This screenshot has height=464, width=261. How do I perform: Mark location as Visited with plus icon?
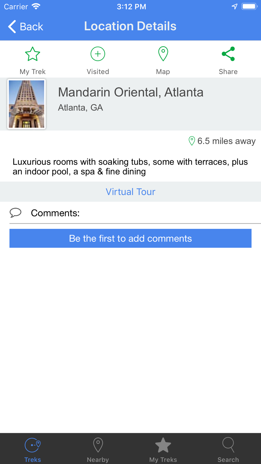[98, 54]
